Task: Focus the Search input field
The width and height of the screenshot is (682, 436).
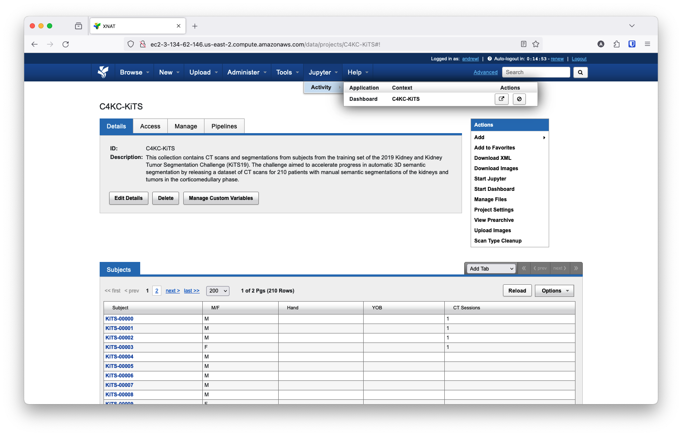Action: coord(536,72)
